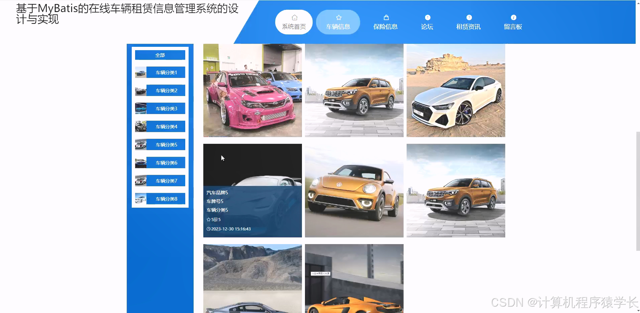Open the gray sports car in desert card
The height and width of the screenshot is (313, 640).
click(252, 279)
